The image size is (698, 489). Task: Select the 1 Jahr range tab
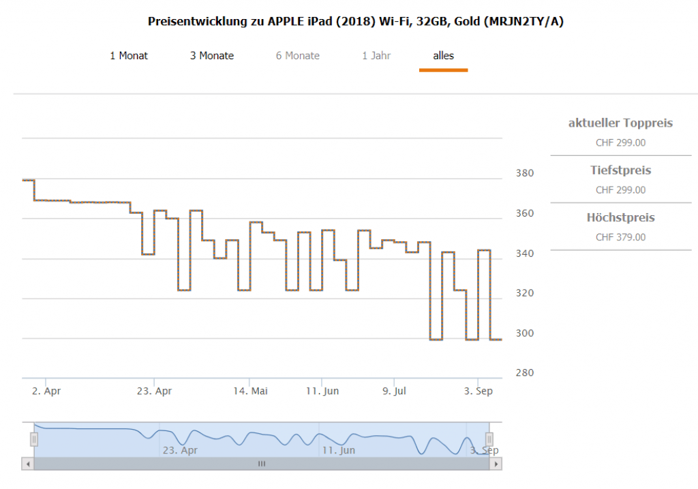point(376,56)
